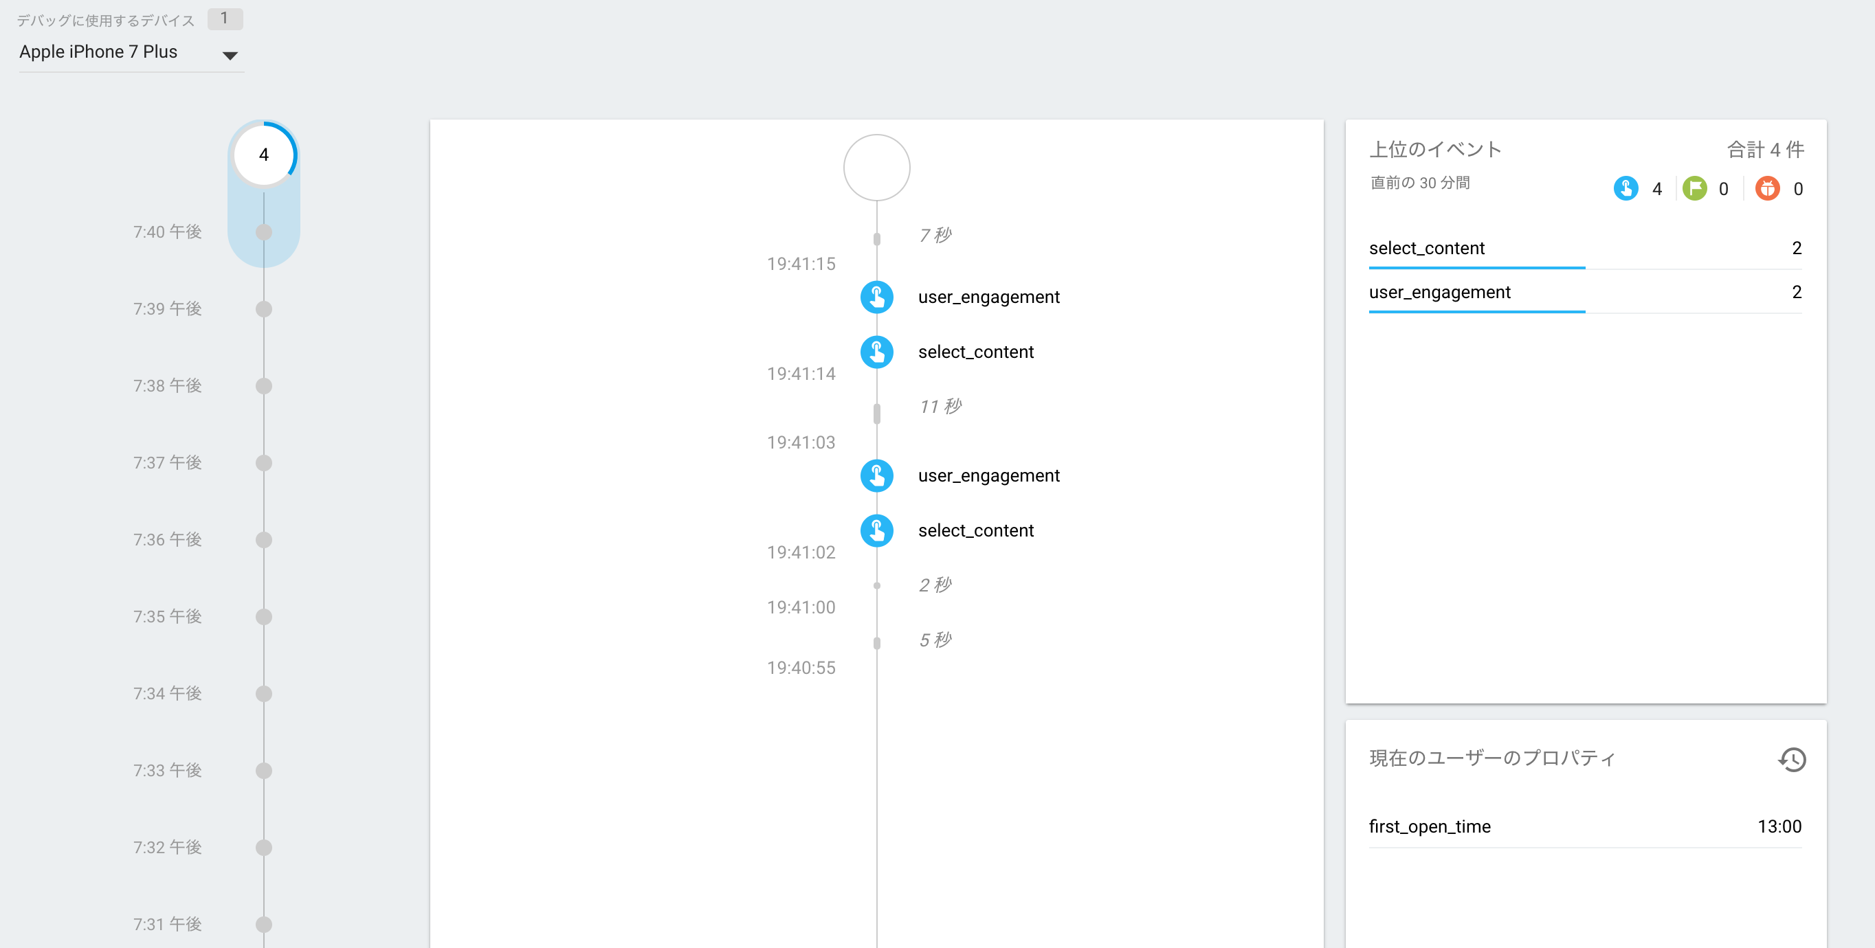Click the first_open_time user property row
The image size is (1875, 948).
(1429, 826)
